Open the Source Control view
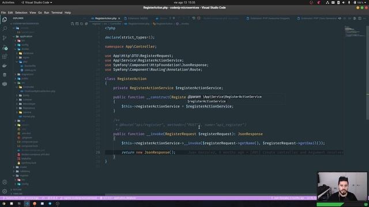Viewport: 369px width, 207px height. 5,38
